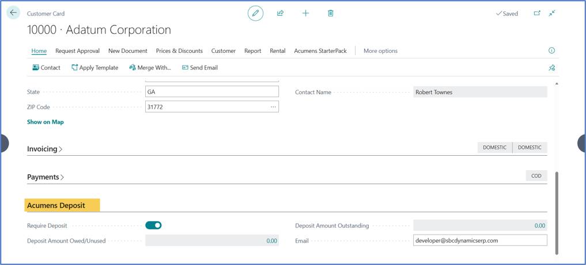Click Merge With... action

tap(150, 67)
